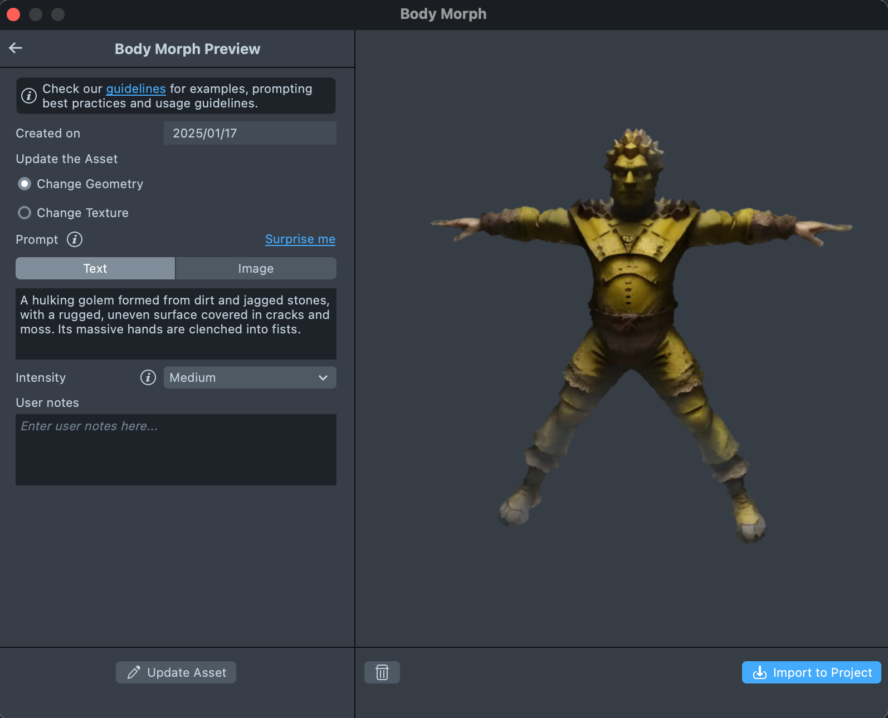Click the User notes text field
Screen dimensions: 888x718
coord(175,450)
